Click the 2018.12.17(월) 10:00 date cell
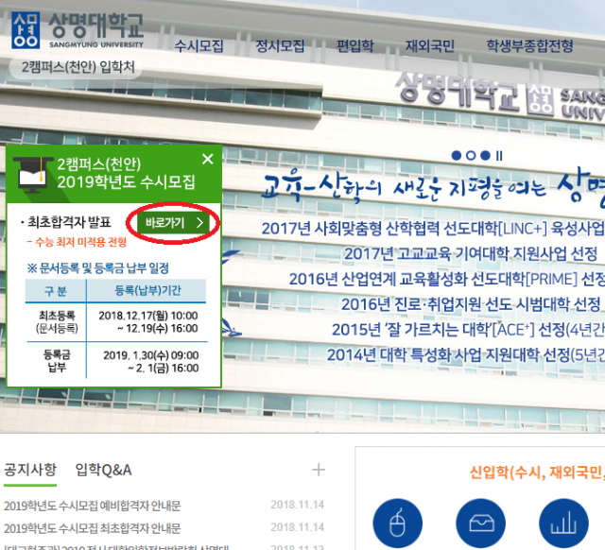Image resolution: width=605 pixels, height=550 pixels. (x=148, y=321)
